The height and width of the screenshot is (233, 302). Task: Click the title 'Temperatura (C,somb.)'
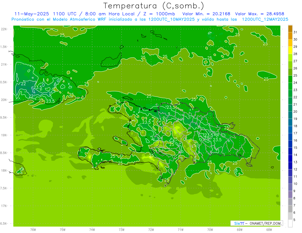click(154, 6)
